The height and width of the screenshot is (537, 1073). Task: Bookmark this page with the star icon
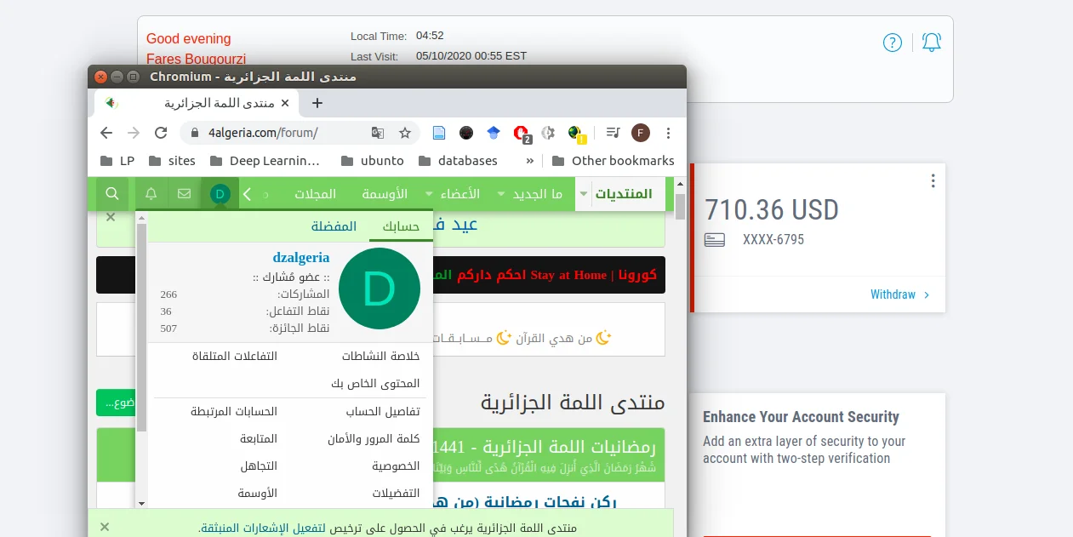click(405, 133)
